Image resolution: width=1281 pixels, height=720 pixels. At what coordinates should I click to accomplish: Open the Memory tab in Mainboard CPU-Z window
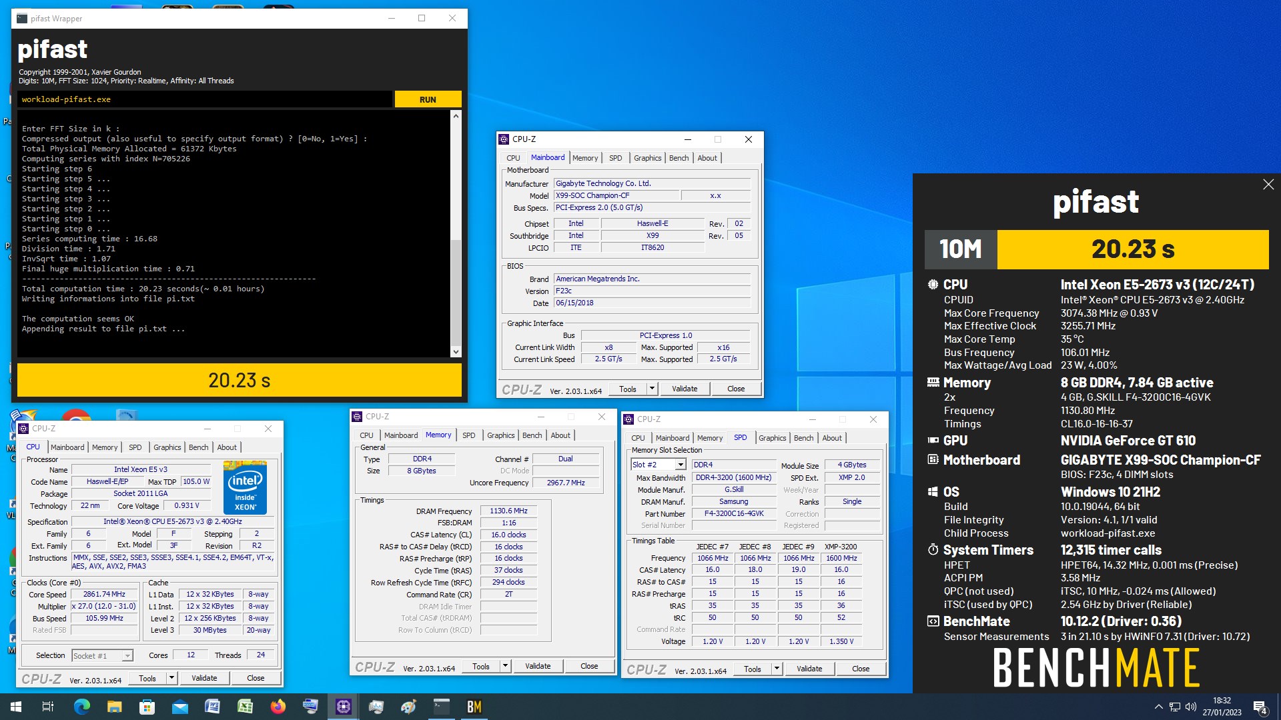(585, 158)
